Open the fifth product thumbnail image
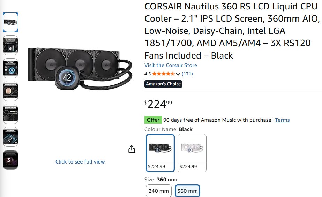The width and height of the screenshot is (322, 197). point(10,114)
